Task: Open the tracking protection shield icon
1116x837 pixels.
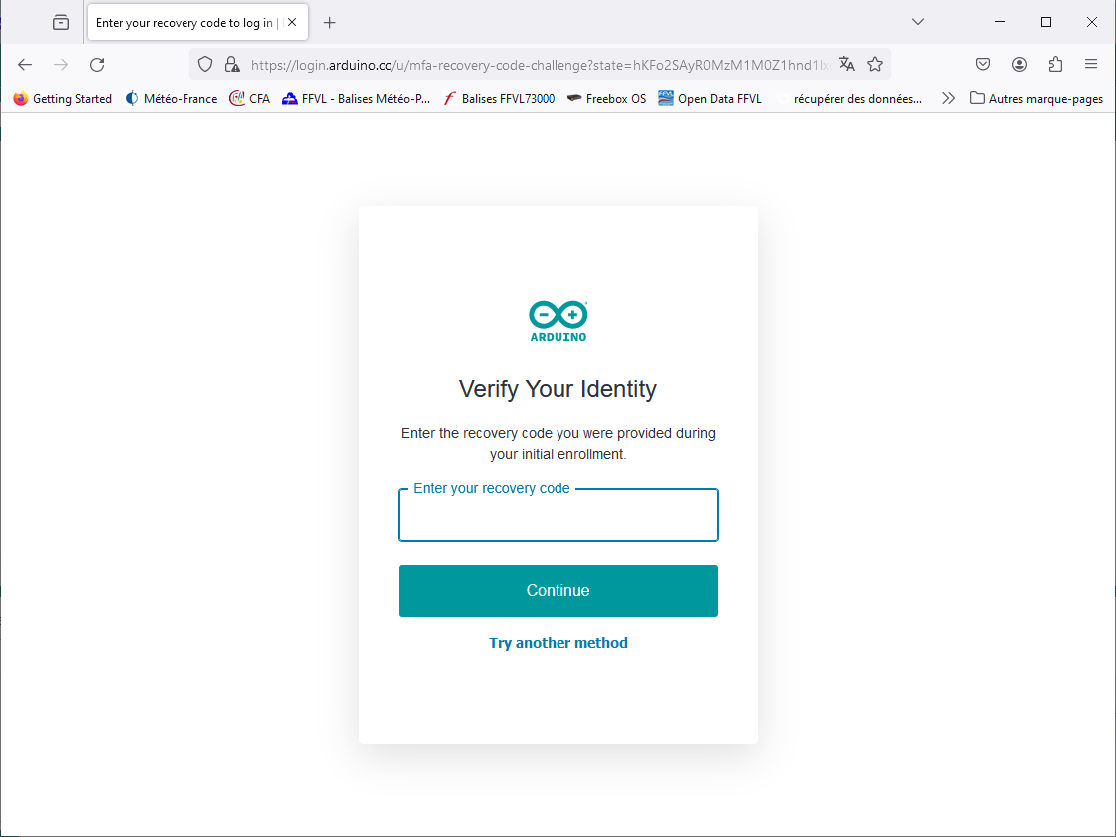Action: tap(205, 64)
